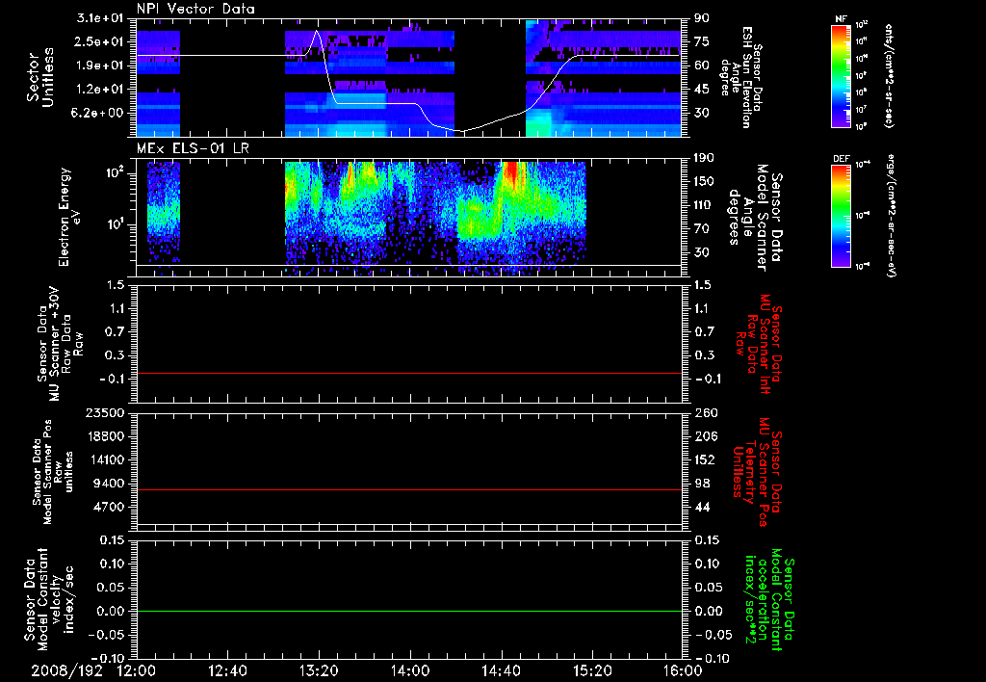The image size is (986, 682).
Task: Click the '1.2e+01' sector tick value
Action: (100, 90)
